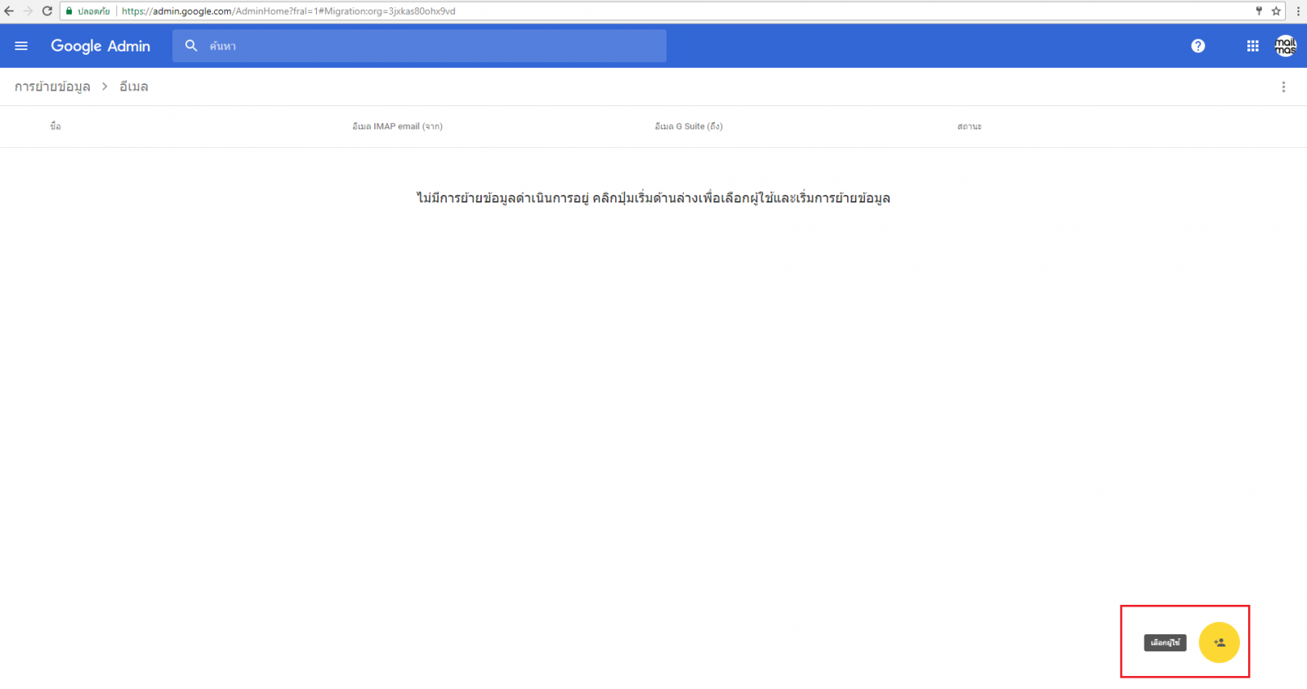
Task: Click the อีเมล breadcrumb
Action: click(x=134, y=87)
